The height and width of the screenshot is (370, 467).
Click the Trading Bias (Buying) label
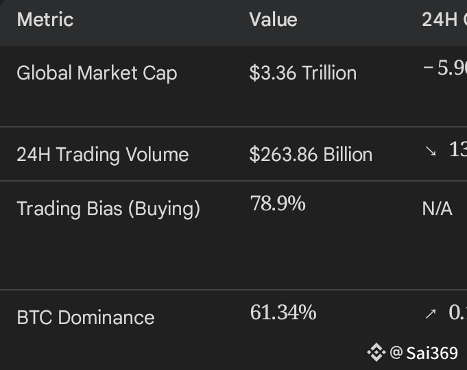[x=108, y=208]
